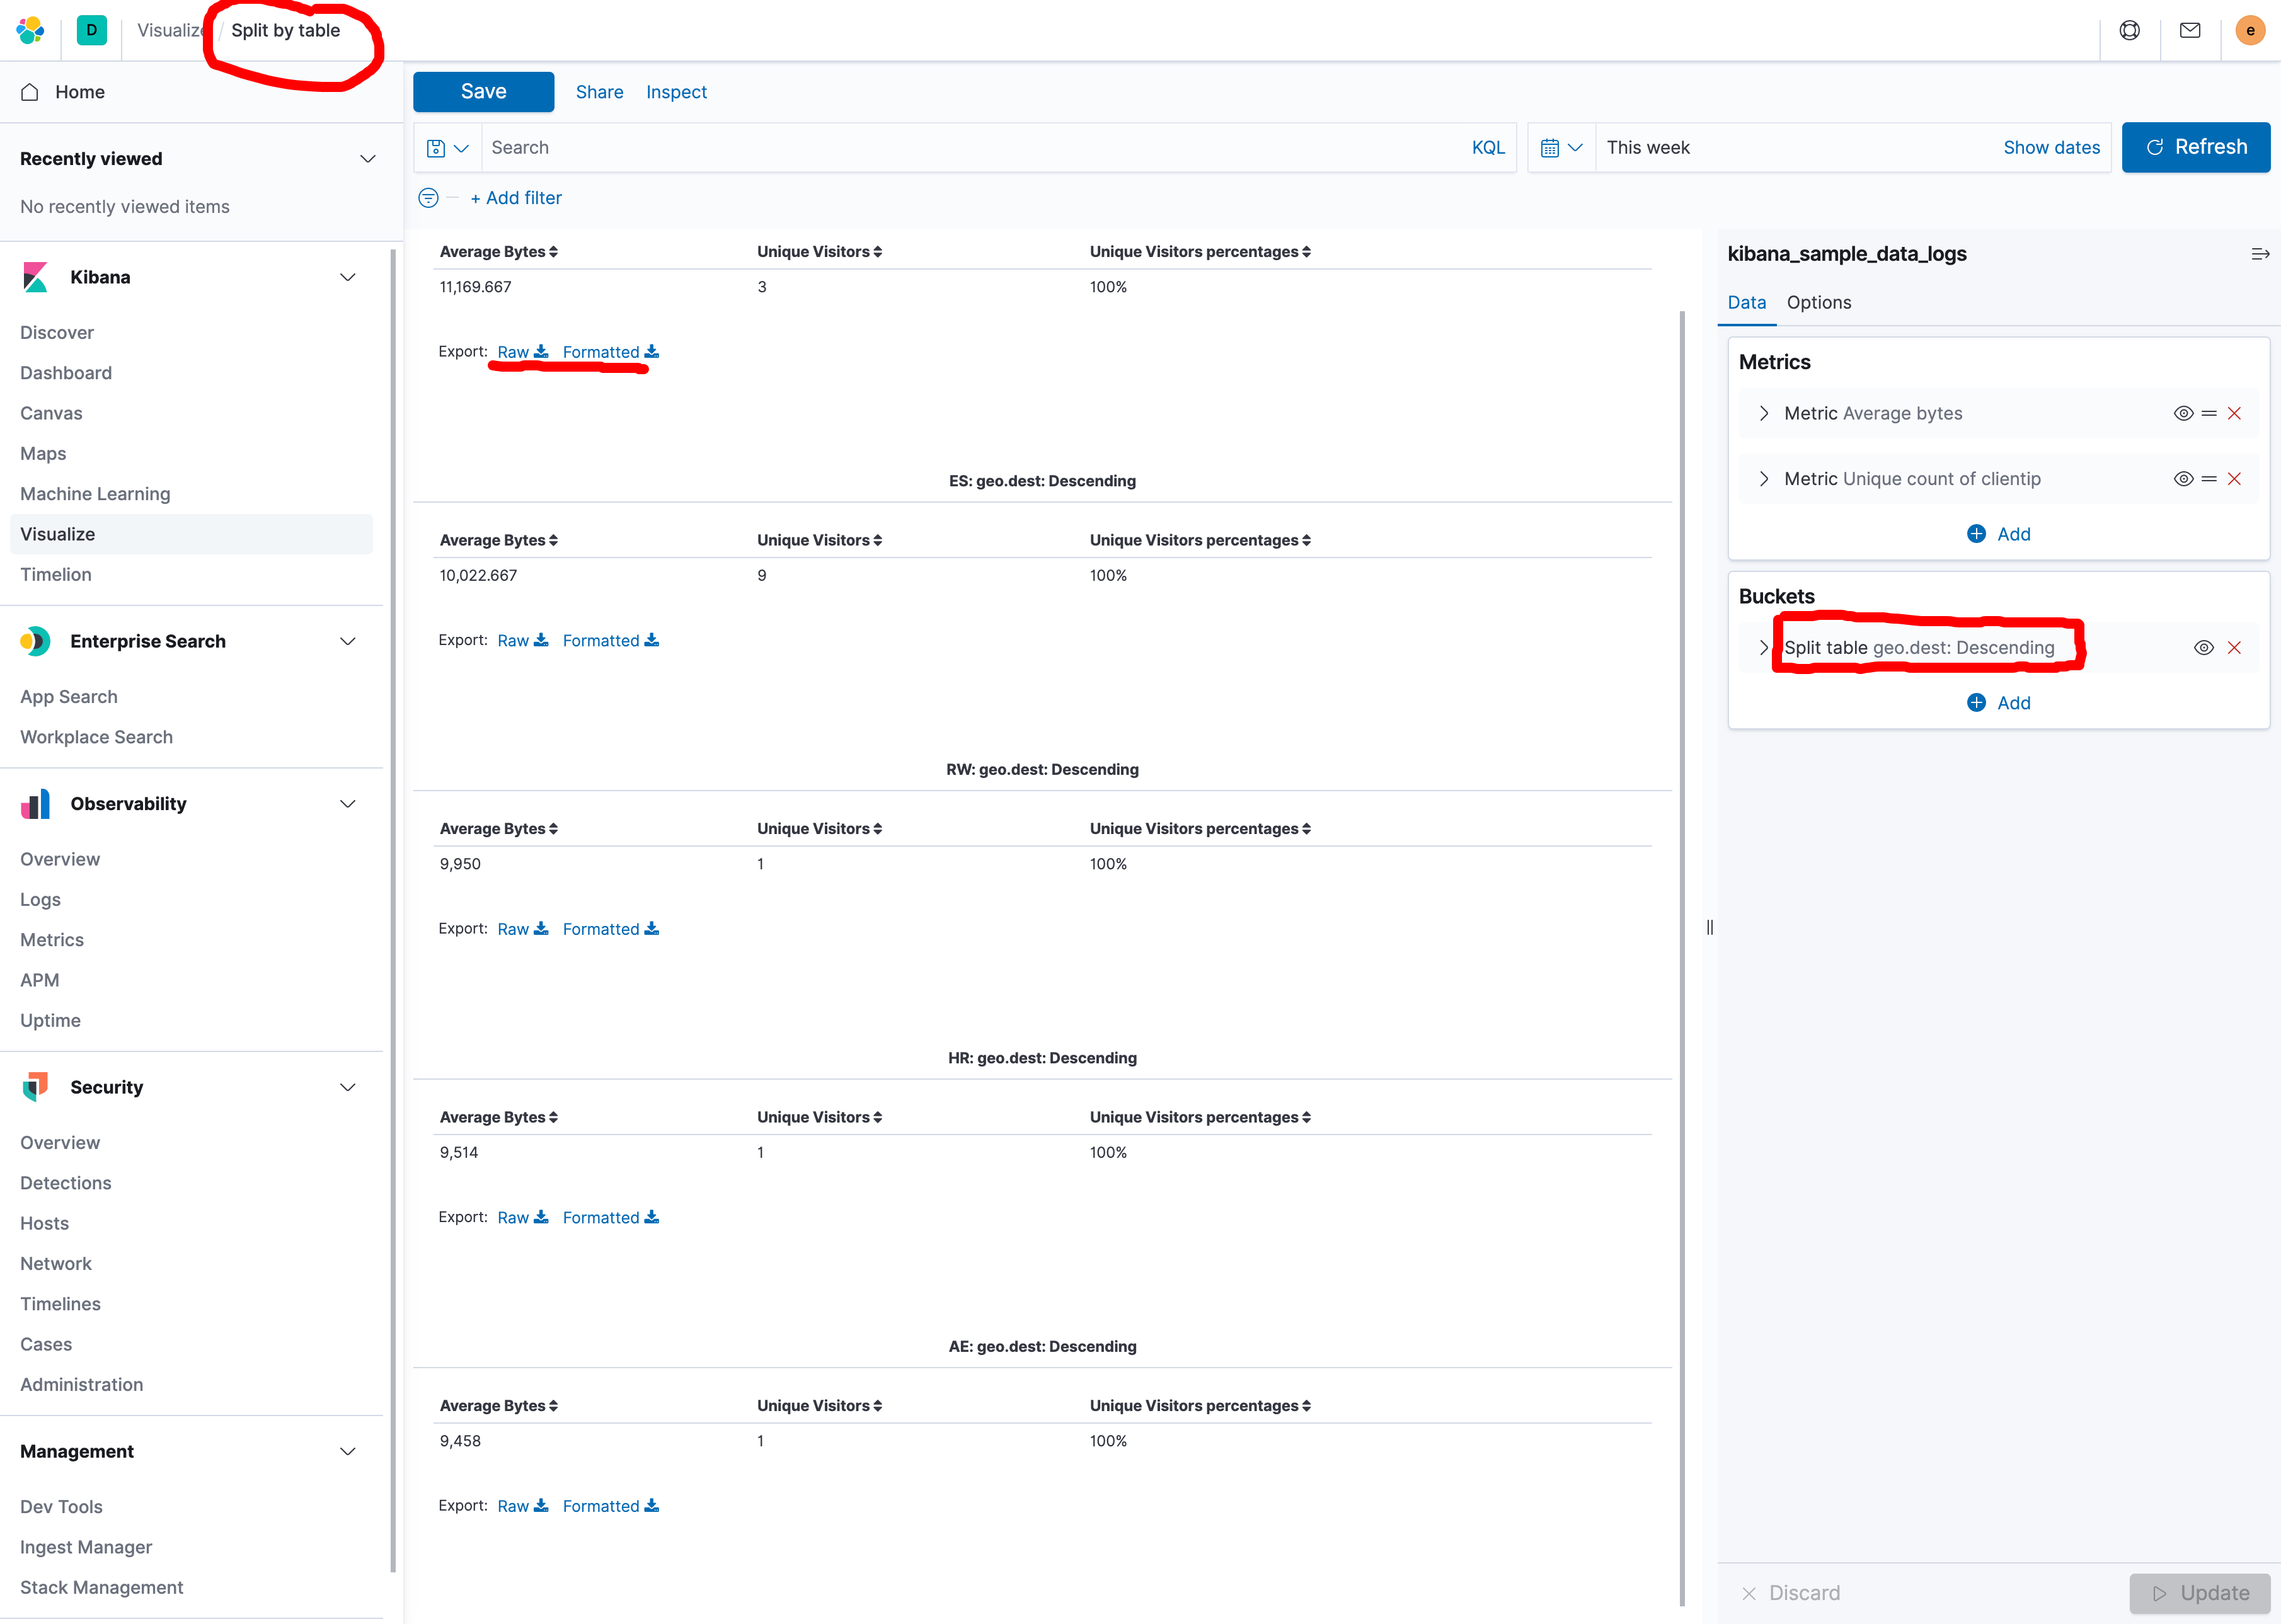This screenshot has height=1624, width=2281.
Task: Expand the Metric Average bytes settings
Action: pyautogui.click(x=1763, y=413)
